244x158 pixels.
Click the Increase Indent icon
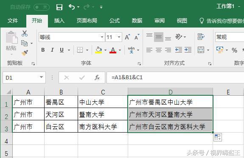pos(188,50)
